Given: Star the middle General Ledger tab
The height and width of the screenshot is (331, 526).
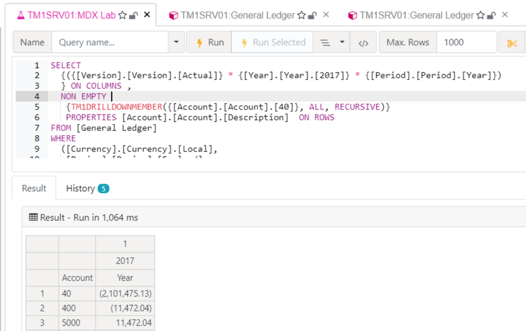Looking at the screenshot, I should coord(302,15).
